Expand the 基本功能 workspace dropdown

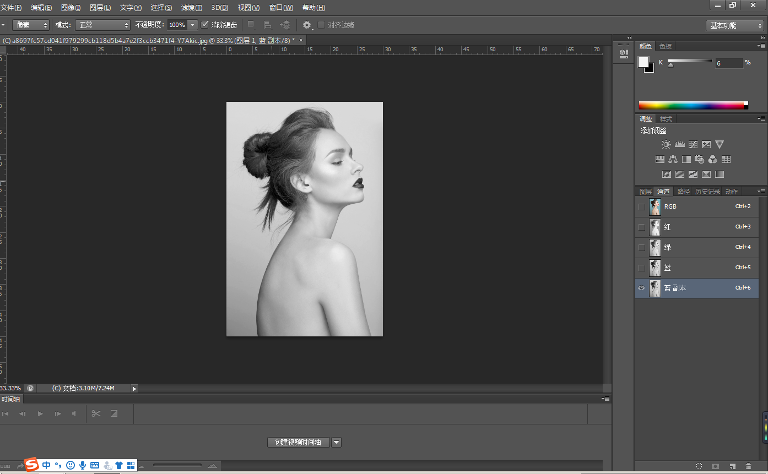click(x=735, y=25)
